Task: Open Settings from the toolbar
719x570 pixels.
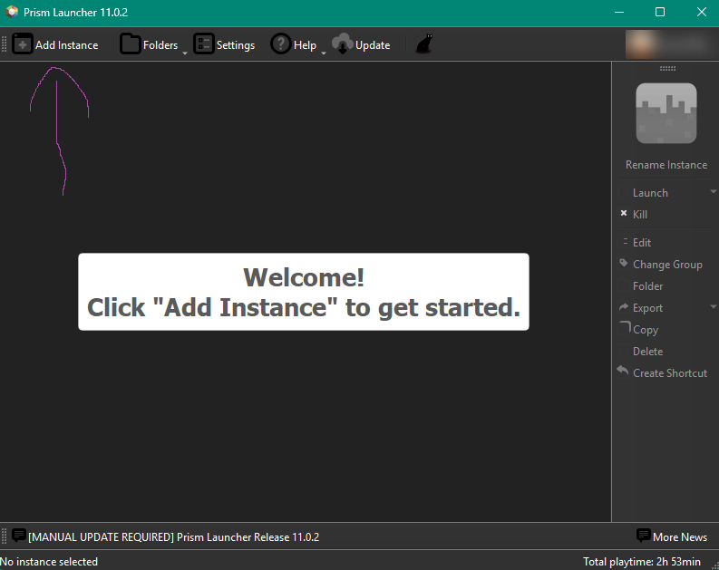Action: coord(224,44)
